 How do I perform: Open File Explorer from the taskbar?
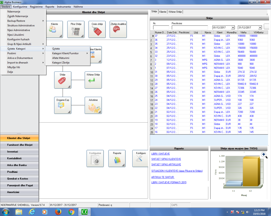19,212
